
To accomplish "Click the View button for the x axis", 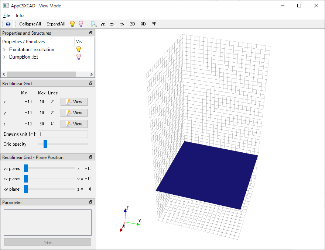I will tap(73, 101).
